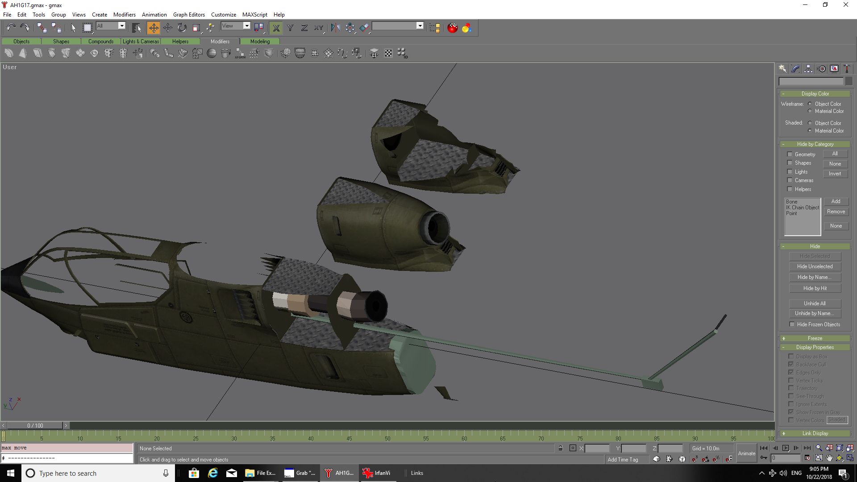Expand the Link Display rollout
This screenshot has width=857, height=482.
[x=815, y=433]
